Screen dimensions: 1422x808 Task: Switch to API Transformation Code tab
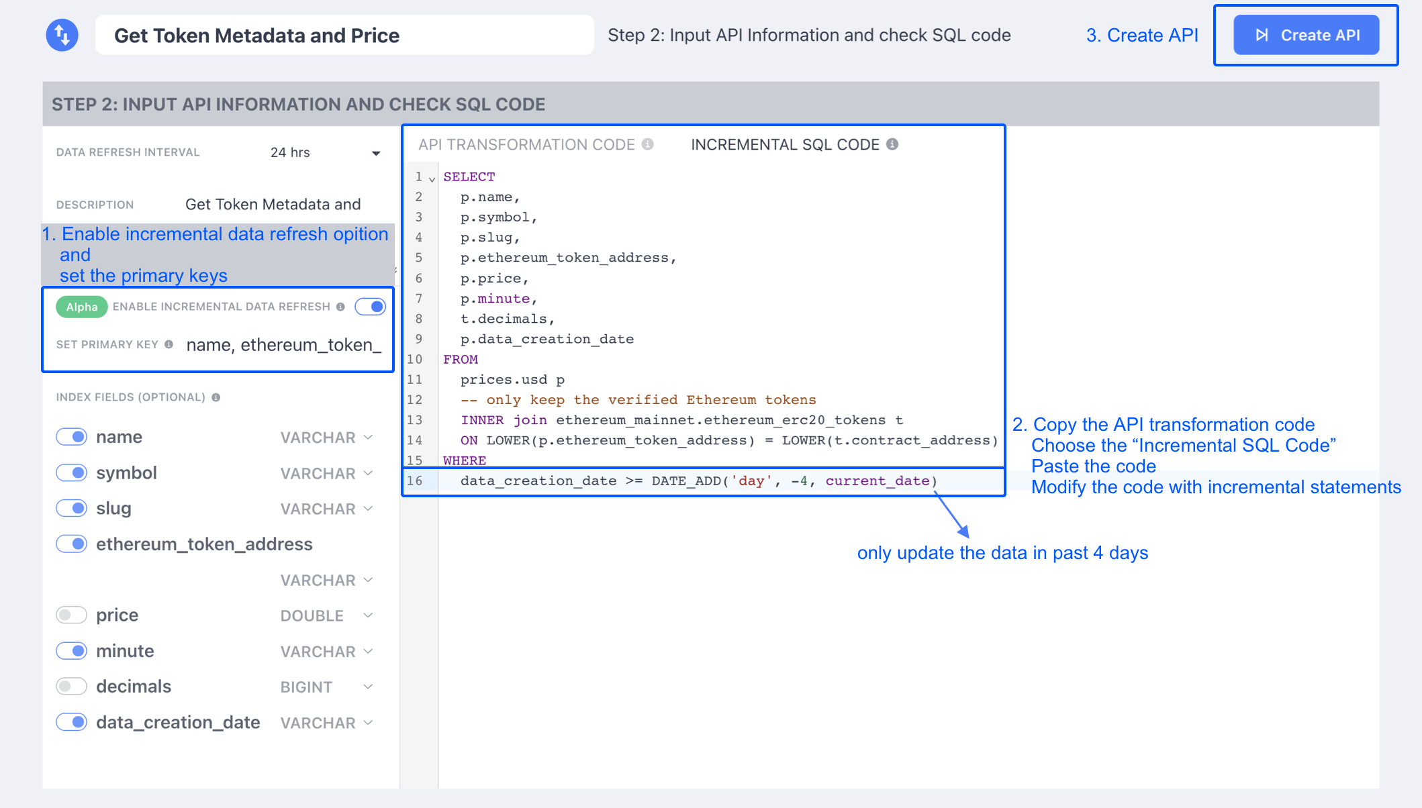[526, 144]
